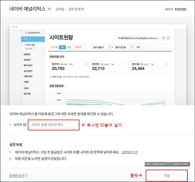Select 사이트 현황 in the preview sidebar
The height and width of the screenshot is (182, 195).
(x=30, y=45)
